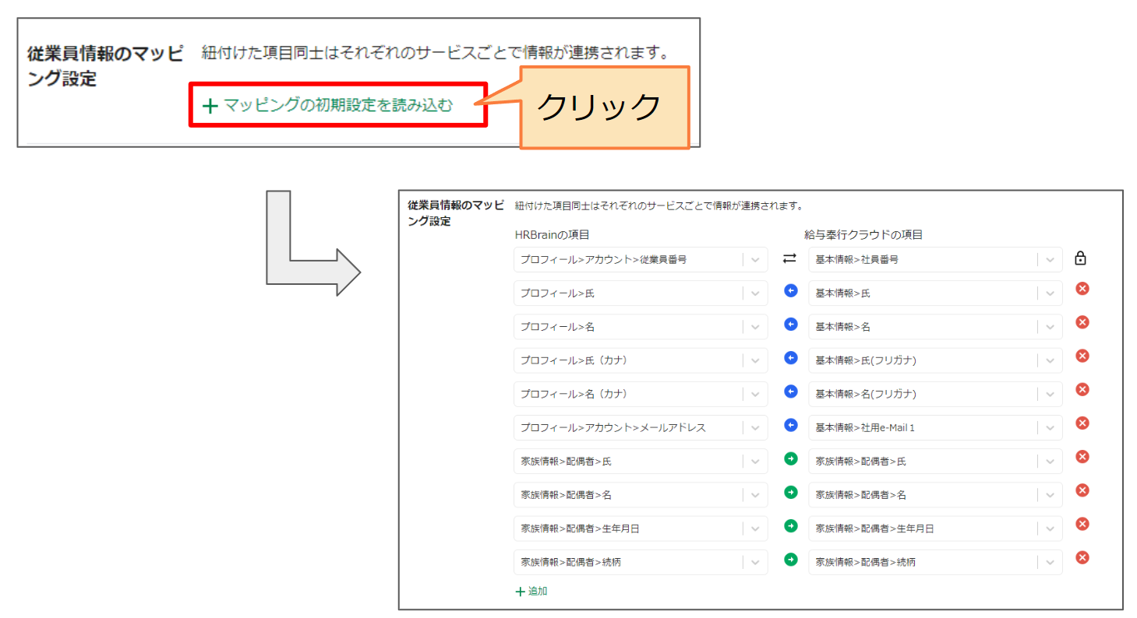This screenshot has height=618, width=1137.
Task: Open 給与奉行-side dropdown 家族情報>配偶者>生年月日
Action: [x=935, y=528]
